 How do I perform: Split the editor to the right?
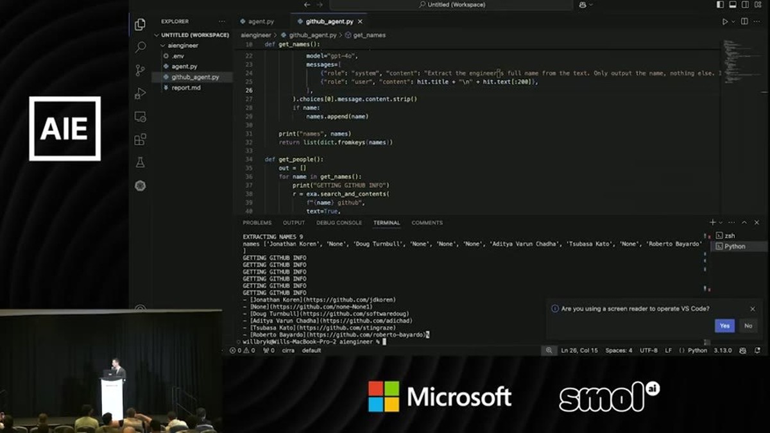click(x=745, y=22)
